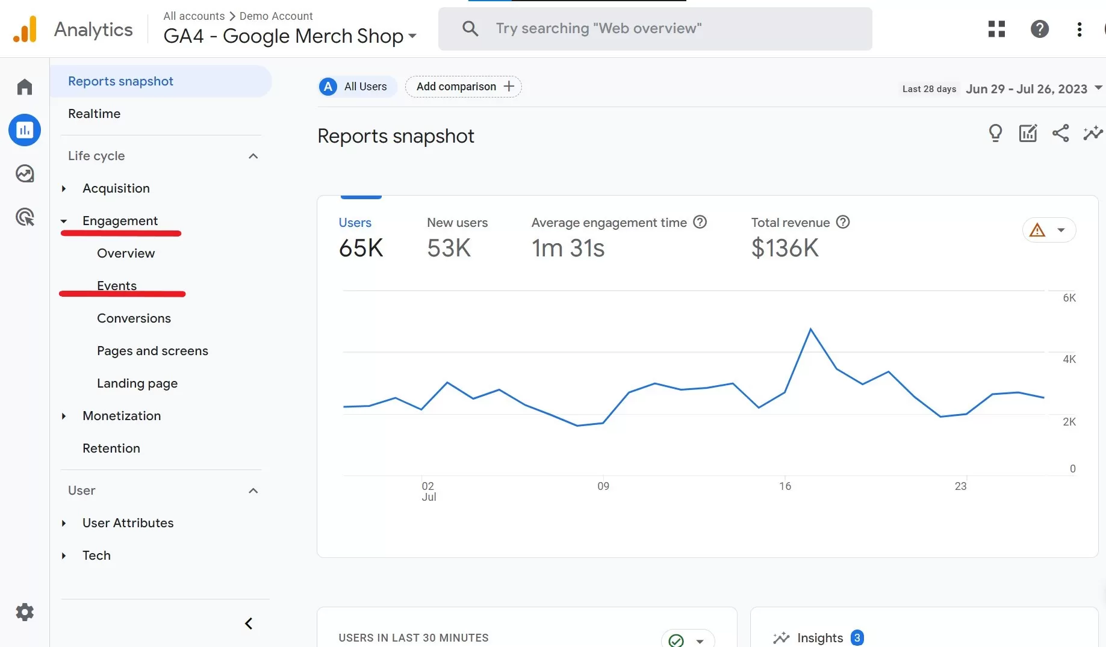
Task: Collapse sidebar with the left chevron
Action: [x=249, y=624]
